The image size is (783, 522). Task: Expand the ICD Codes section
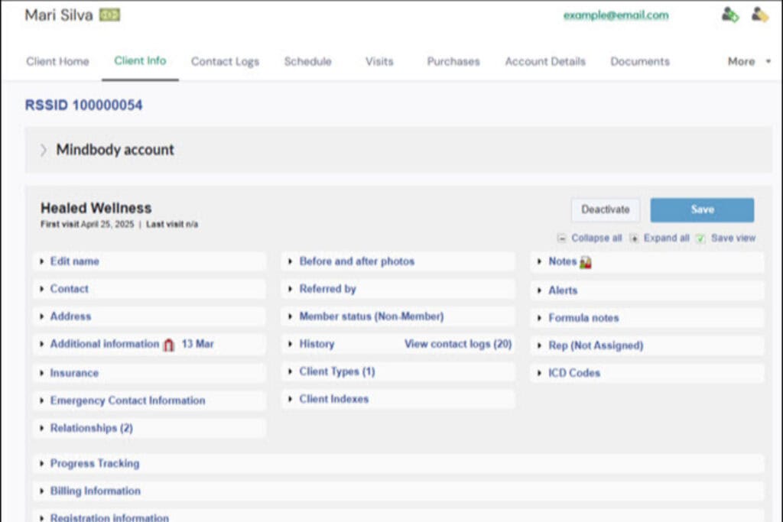[x=573, y=373]
